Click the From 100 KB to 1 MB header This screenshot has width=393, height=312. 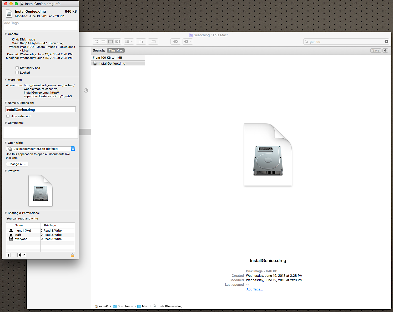tap(118, 58)
